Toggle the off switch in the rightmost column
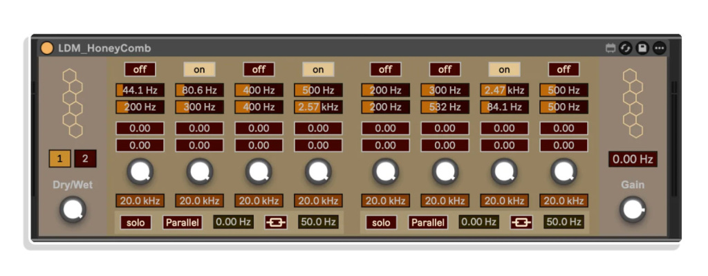 (x=563, y=70)
